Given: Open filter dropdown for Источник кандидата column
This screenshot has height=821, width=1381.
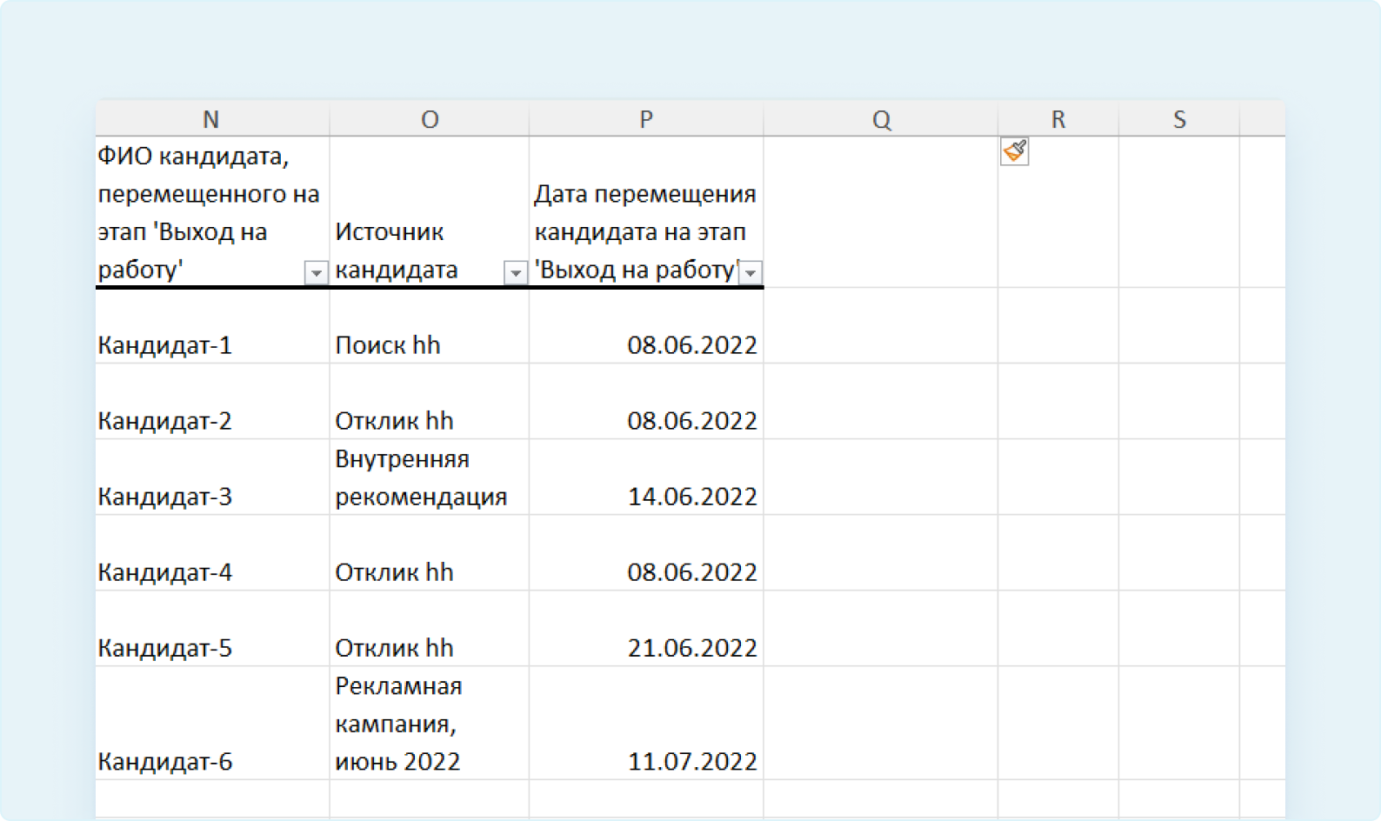Looking at the screenshot, I should click(515, 272).
